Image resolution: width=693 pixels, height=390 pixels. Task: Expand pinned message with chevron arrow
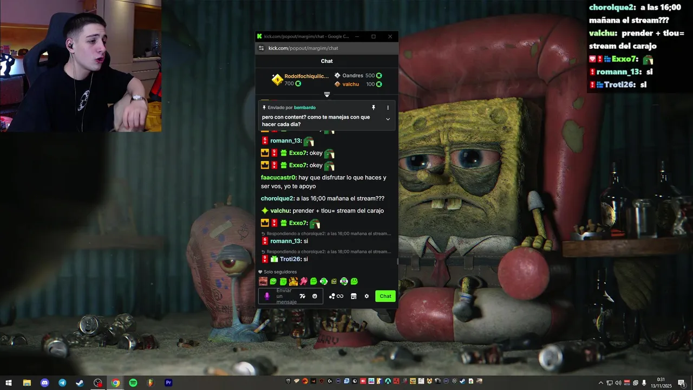point(388,119)
